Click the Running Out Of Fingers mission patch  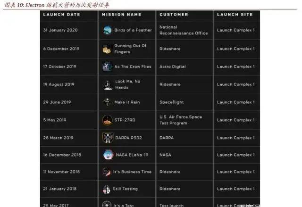click(107, 49)
